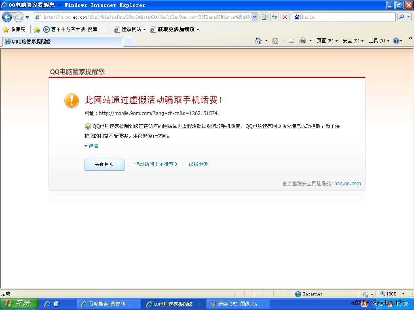Click the Add to Favorites Bar star icon
Image resolution: width=414 pixels, height=310 pixels.
tap(37, 29)
